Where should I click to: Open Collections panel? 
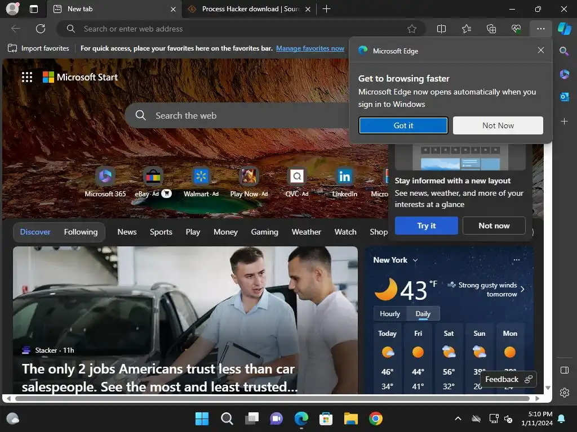[491, 29]
